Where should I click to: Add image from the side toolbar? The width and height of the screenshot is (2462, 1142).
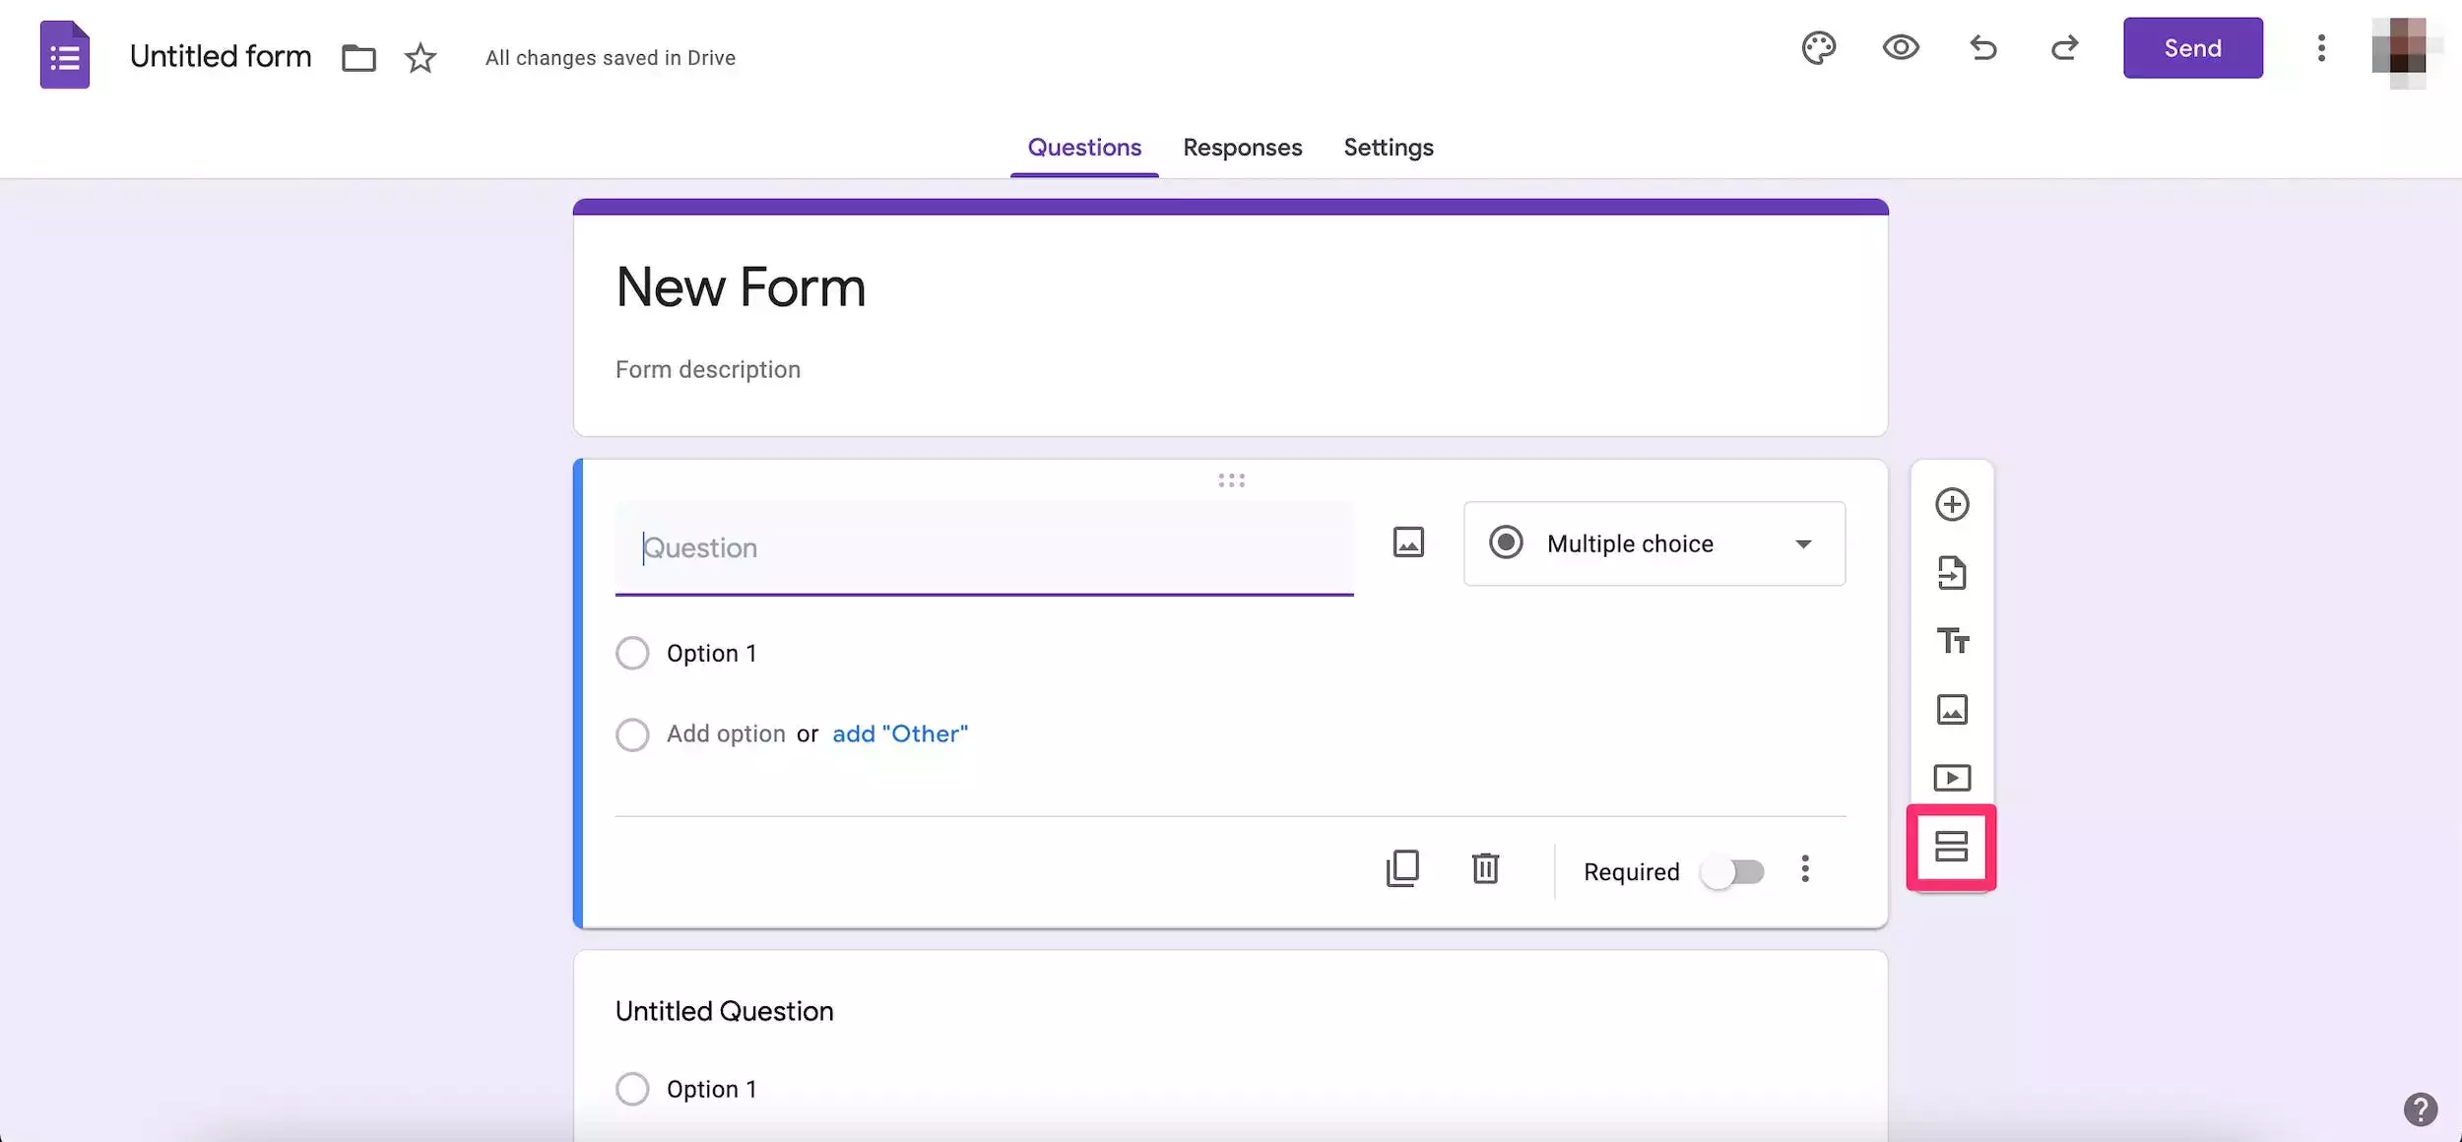point(1952,710)
